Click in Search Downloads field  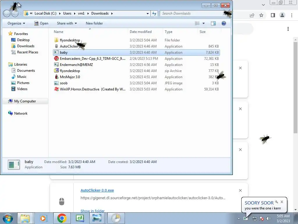(x=192, y=13)
